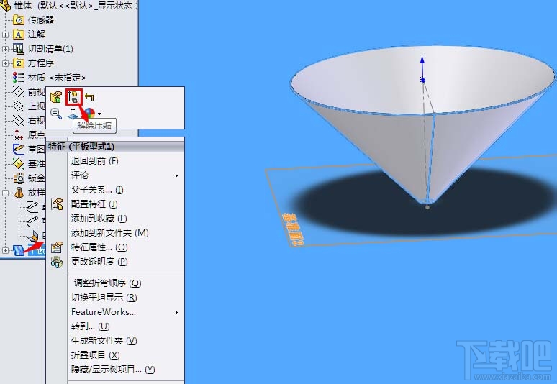
Task: Click the flat pattern (平板) blue icon
Action: point(19,250)
